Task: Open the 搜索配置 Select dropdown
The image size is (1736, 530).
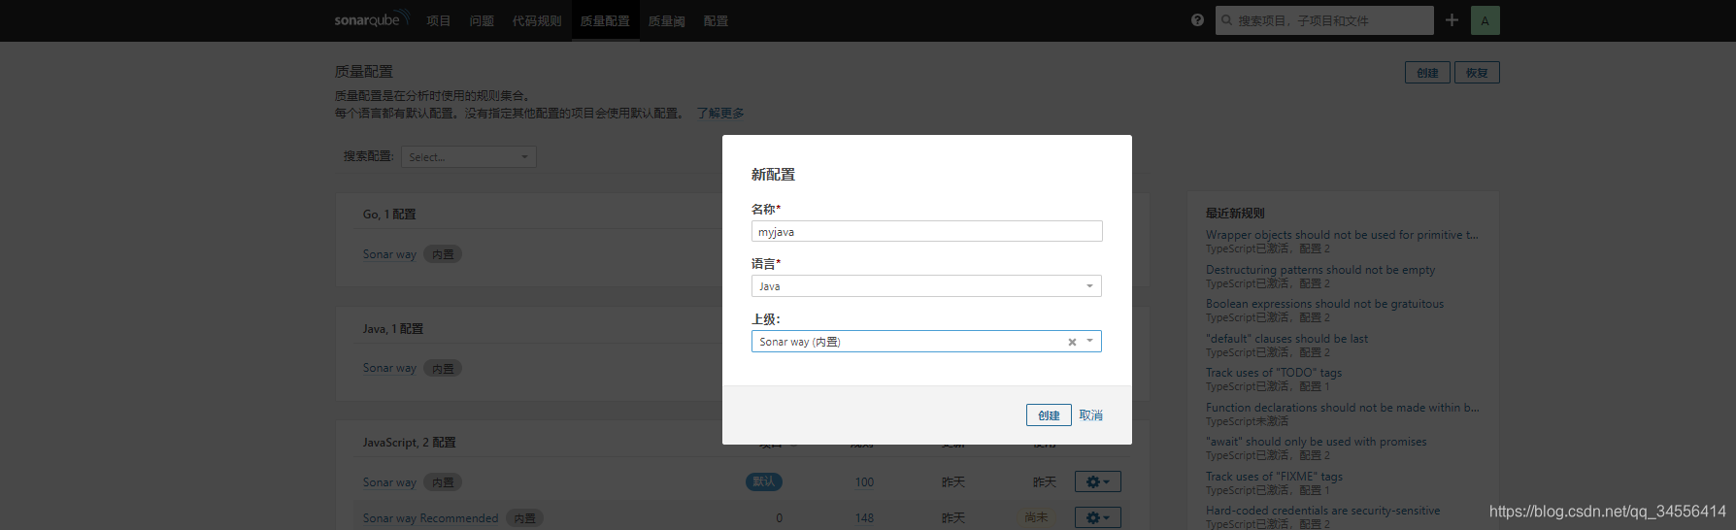Action: 468,156
